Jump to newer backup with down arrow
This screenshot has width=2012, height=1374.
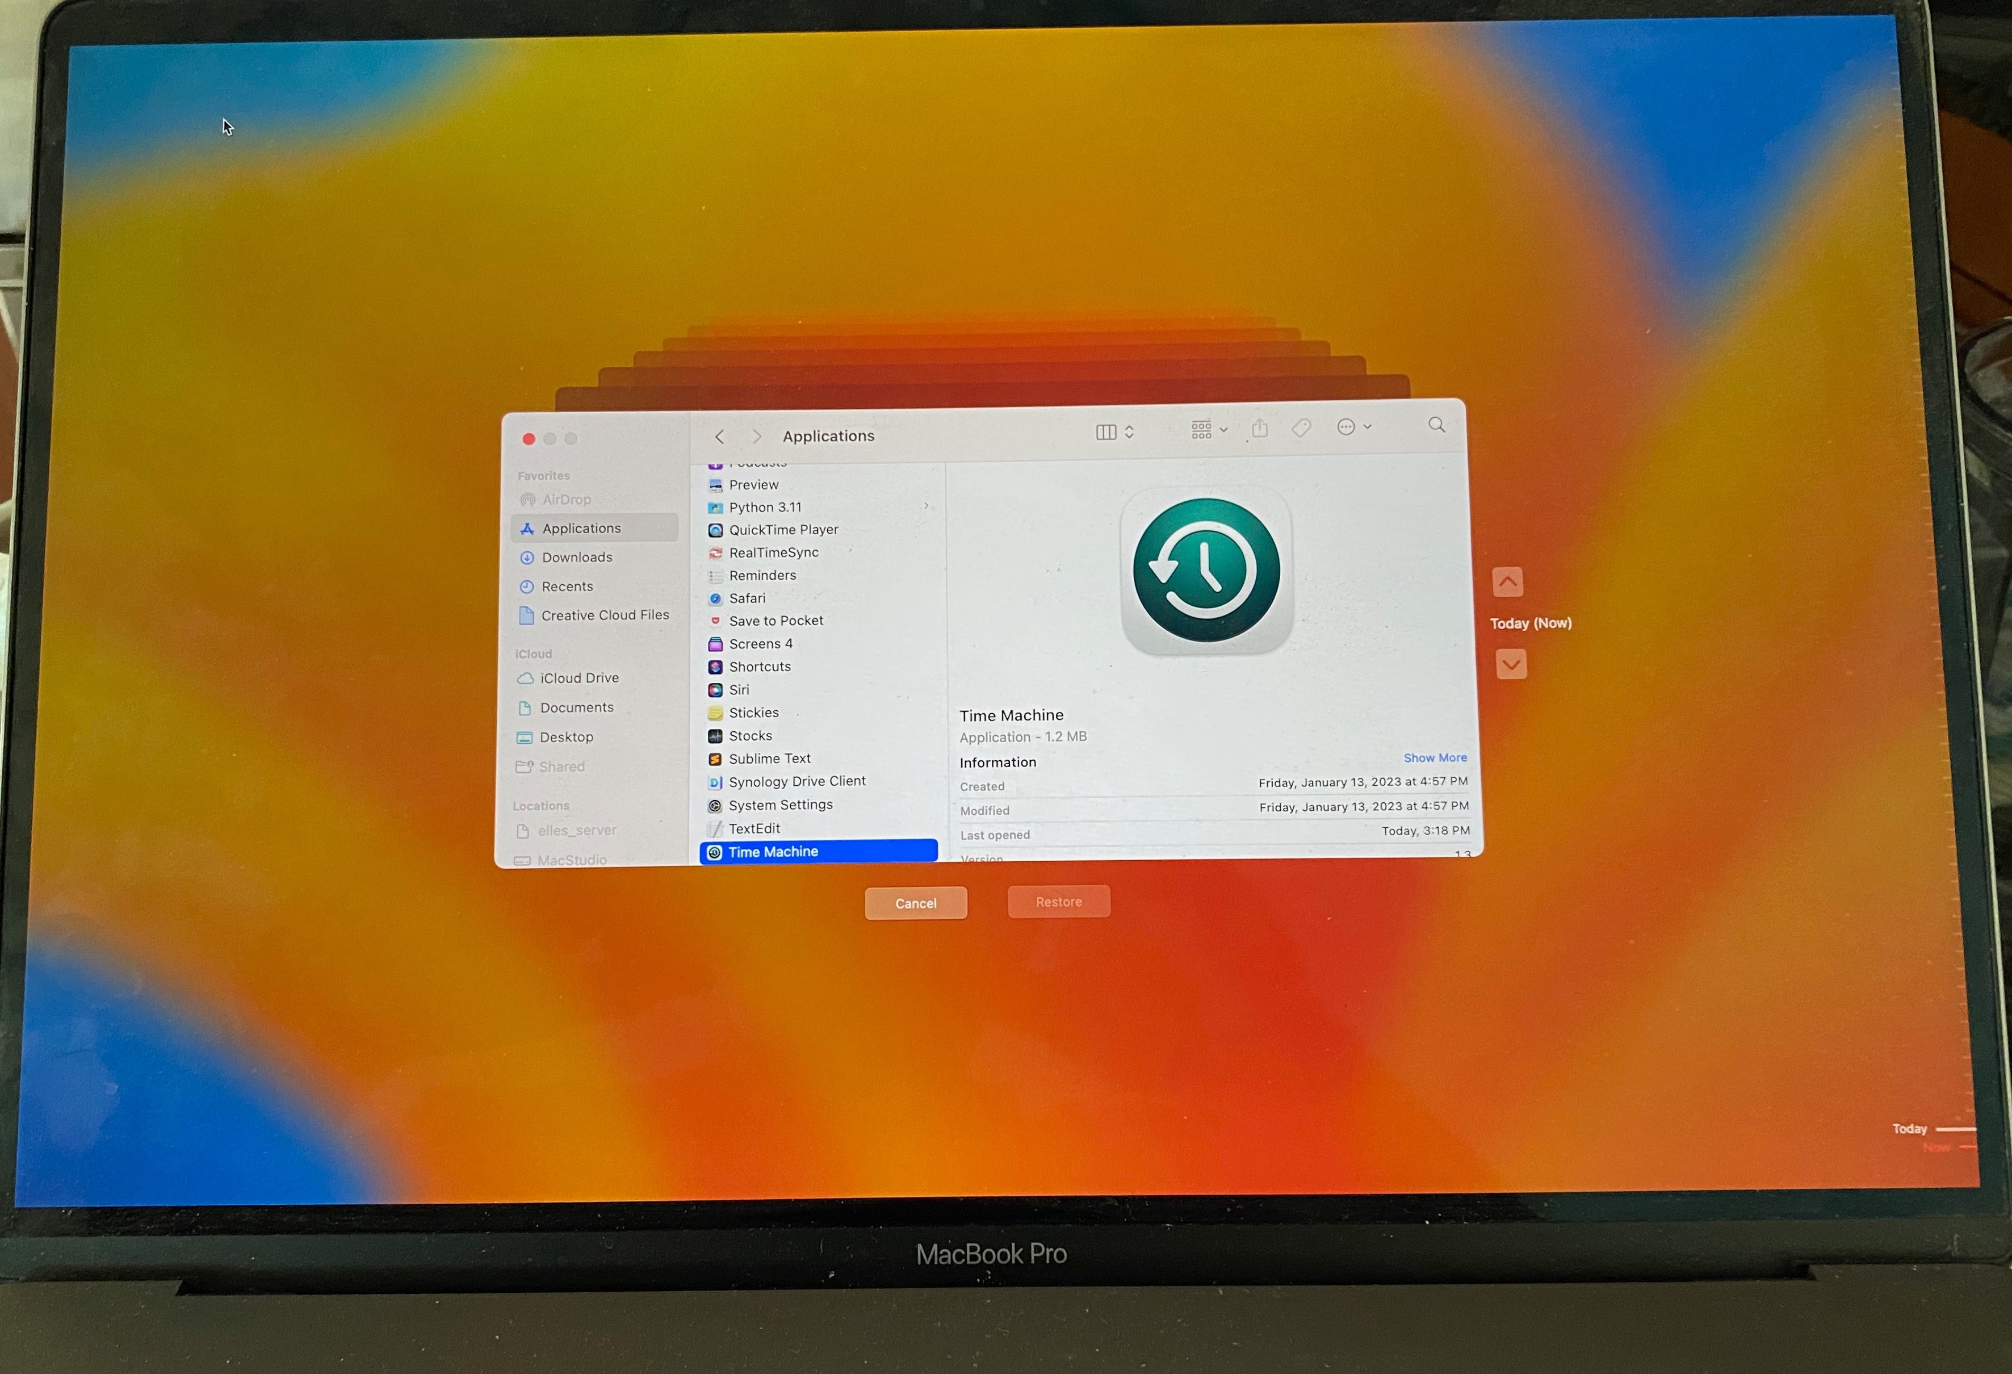(1511, 664)
